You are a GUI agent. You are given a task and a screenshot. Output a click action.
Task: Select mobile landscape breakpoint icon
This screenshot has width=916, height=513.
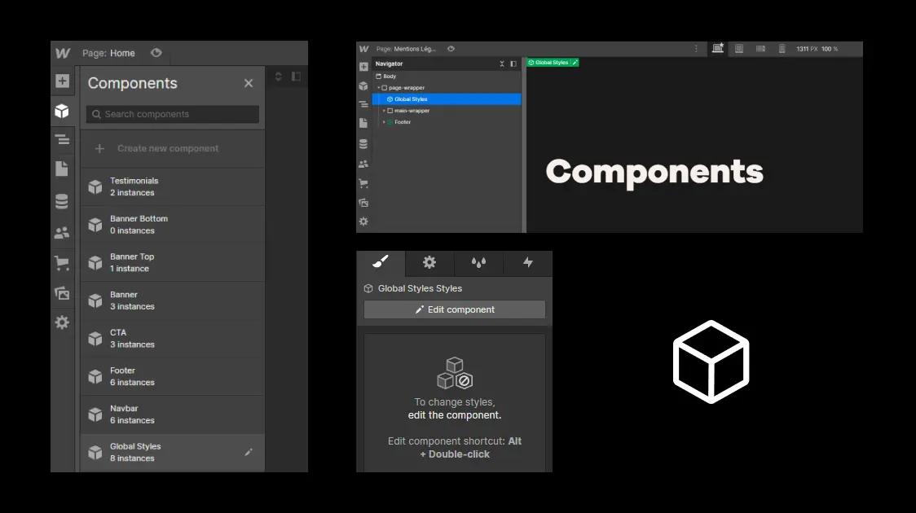760,49
